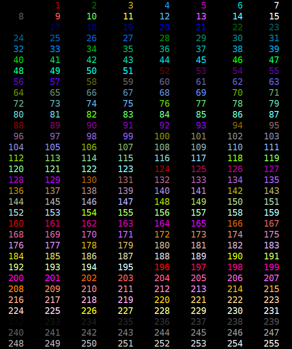Viewport: 292px width, 349px height.
Task: Select the light gray number 248
Action: pyautogui.click(x=16, y=343)
